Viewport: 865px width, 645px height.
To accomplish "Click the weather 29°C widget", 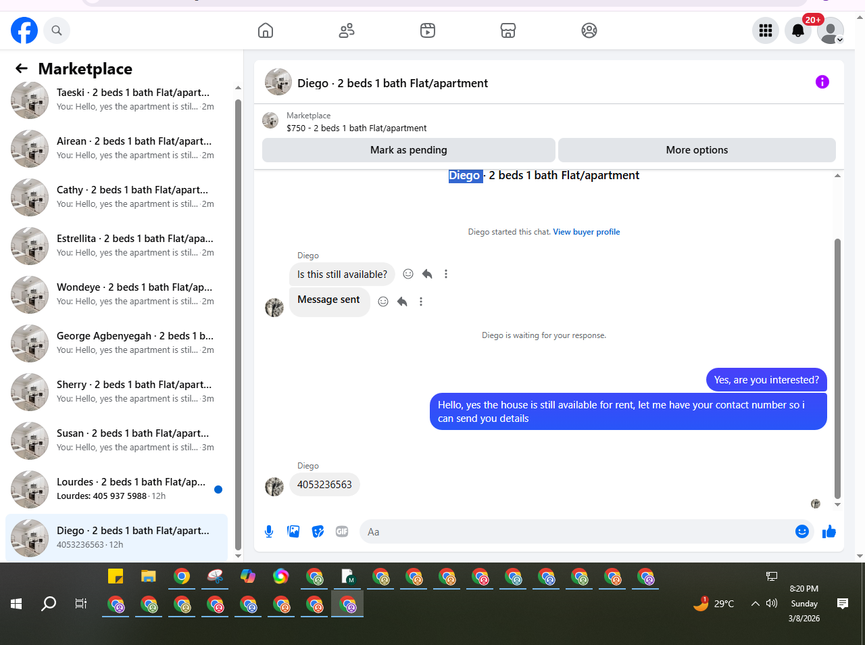I will click(x=714, y=604).
